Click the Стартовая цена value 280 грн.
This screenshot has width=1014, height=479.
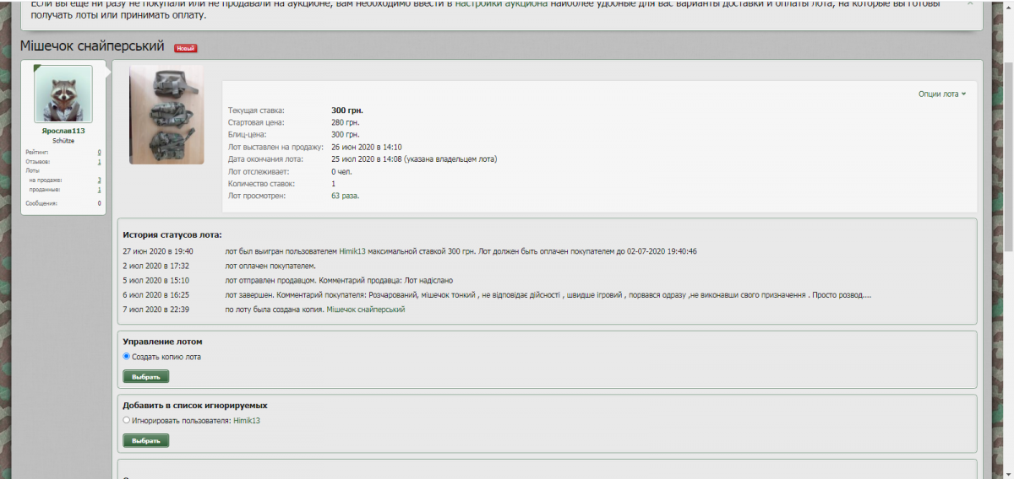pyautogui.click(x=346, y=122)
